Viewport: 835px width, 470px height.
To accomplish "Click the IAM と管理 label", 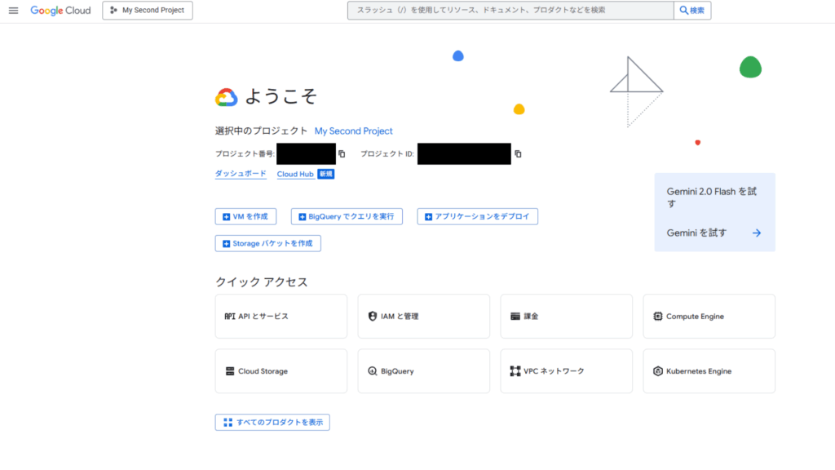I will [x=400, y=317].
